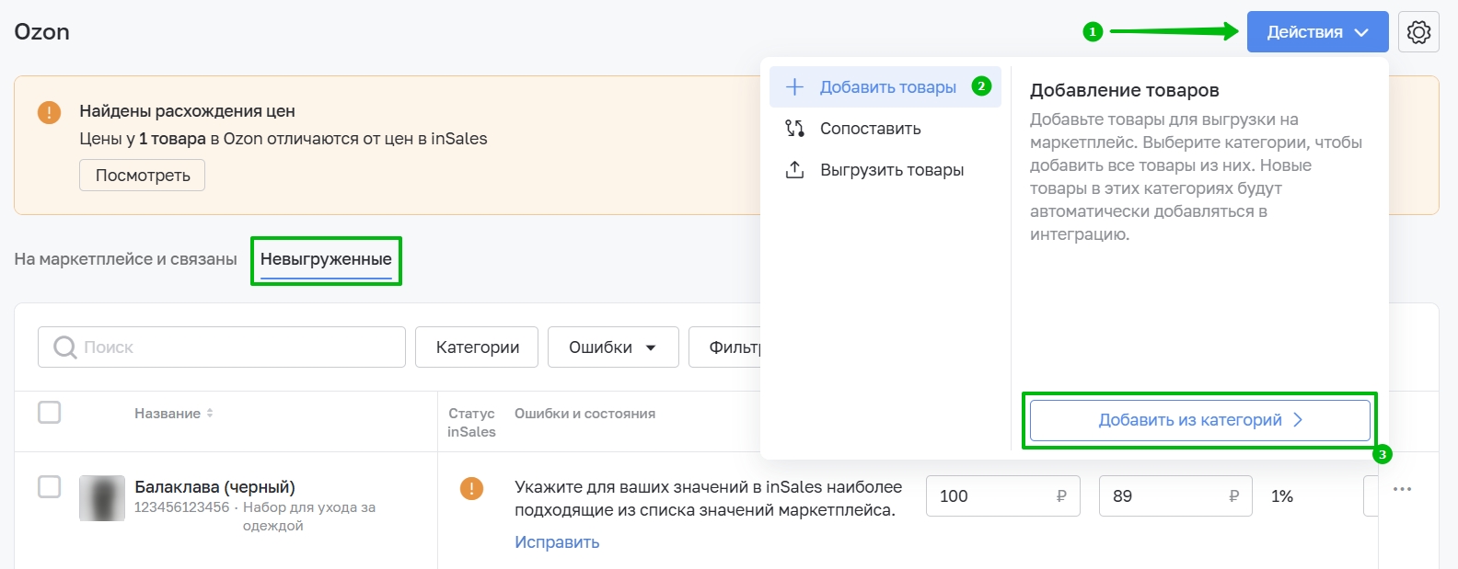Click the Посмотреть button
Image resolution: width=1458 pixels, height=569 pixels.
tap(143, 176)
